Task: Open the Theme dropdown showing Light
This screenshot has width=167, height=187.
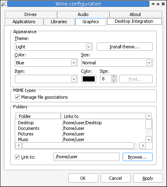Action: pyautogui.click(x=54, y=47)
